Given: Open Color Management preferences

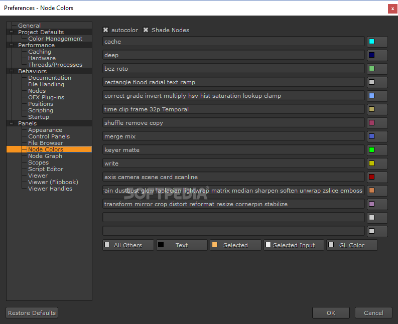Looking at the screenshot, I should point(55,39).
